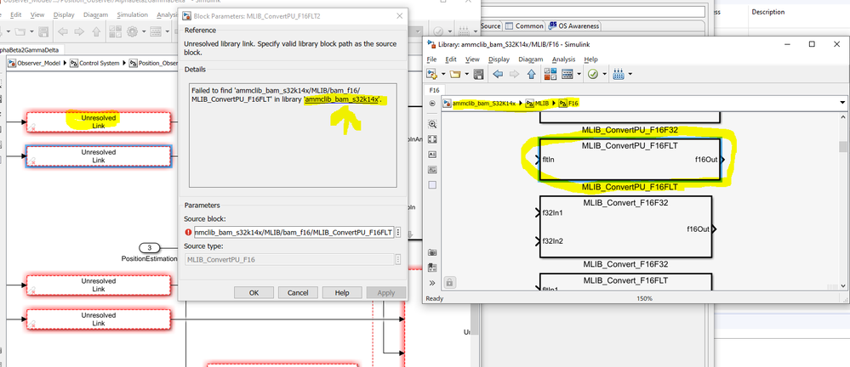Click Open folder icon in Library window toolbar
Screen dimensions: 850x367
(455, 74)
